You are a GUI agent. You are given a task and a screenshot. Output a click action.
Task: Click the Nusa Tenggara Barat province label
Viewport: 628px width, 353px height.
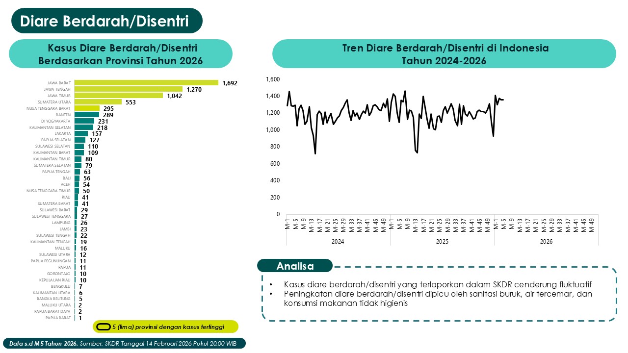click(x=49, y=108)
